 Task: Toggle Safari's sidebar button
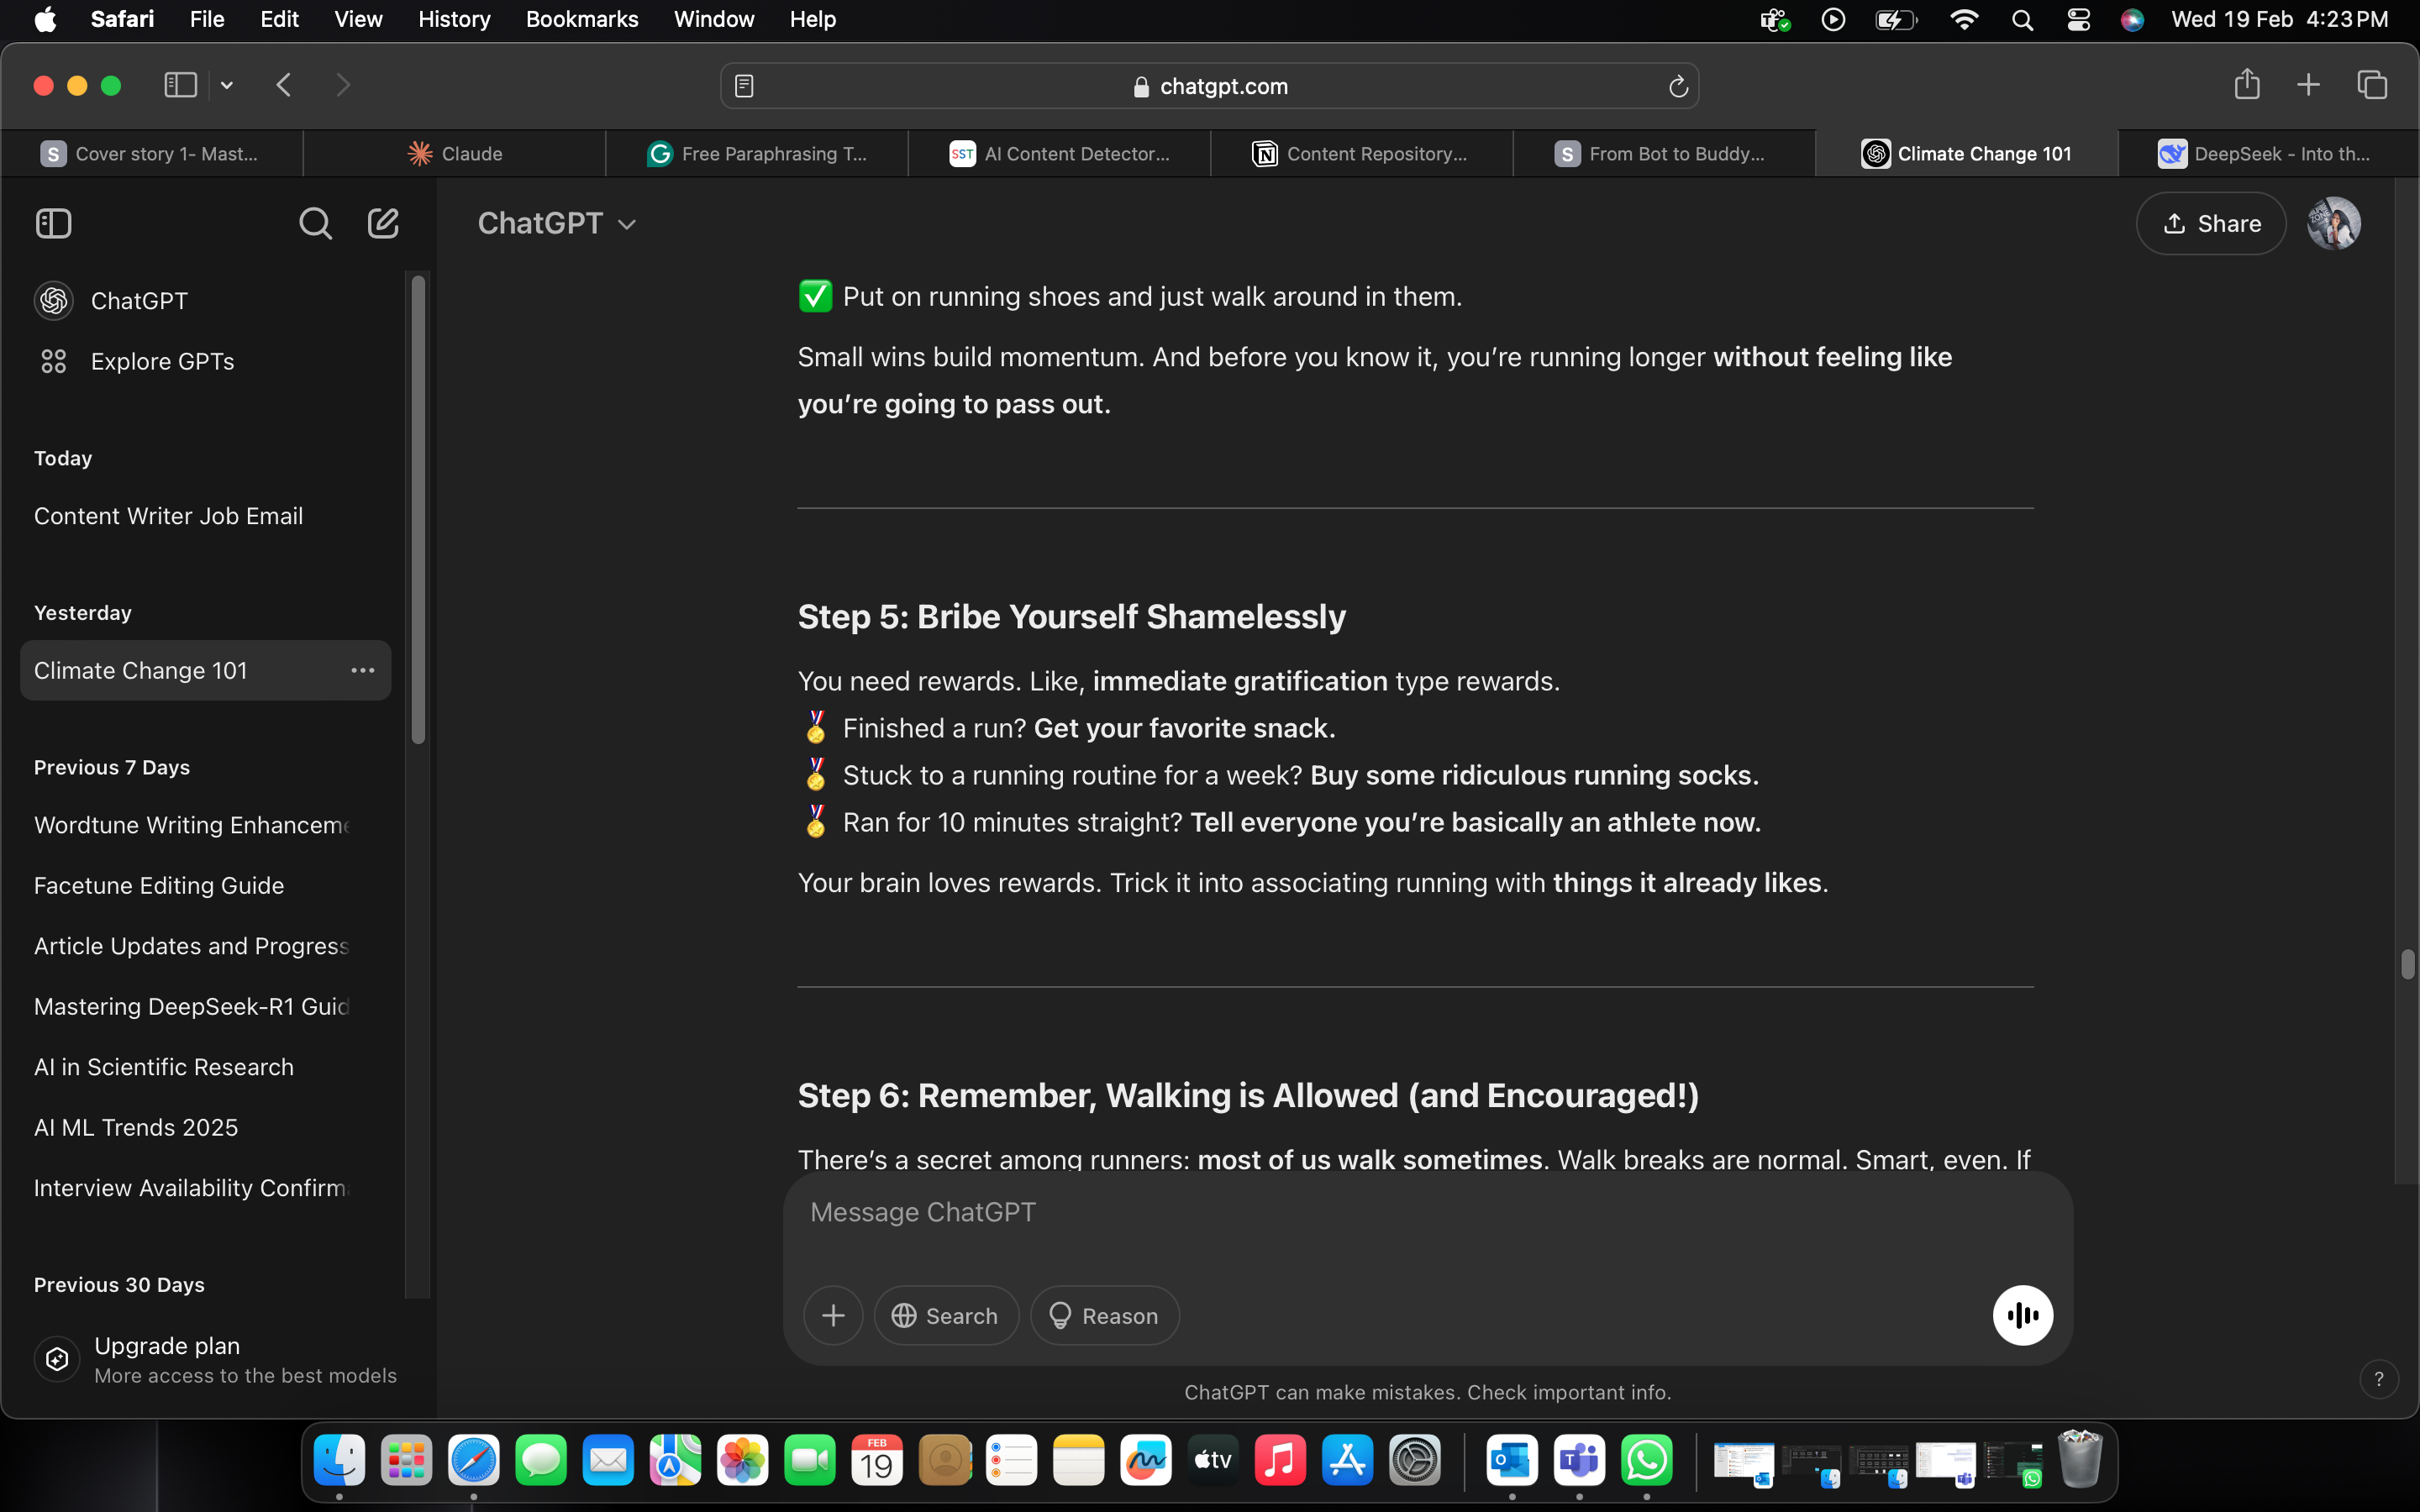tap(181, 85)
